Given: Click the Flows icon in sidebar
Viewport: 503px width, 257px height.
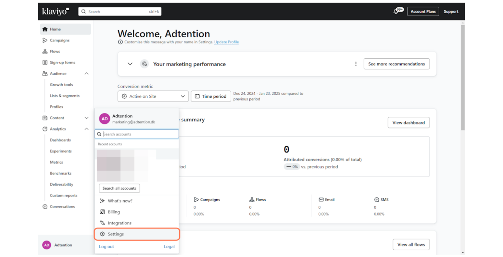Looking at the screenshot, I should [45, 52].
